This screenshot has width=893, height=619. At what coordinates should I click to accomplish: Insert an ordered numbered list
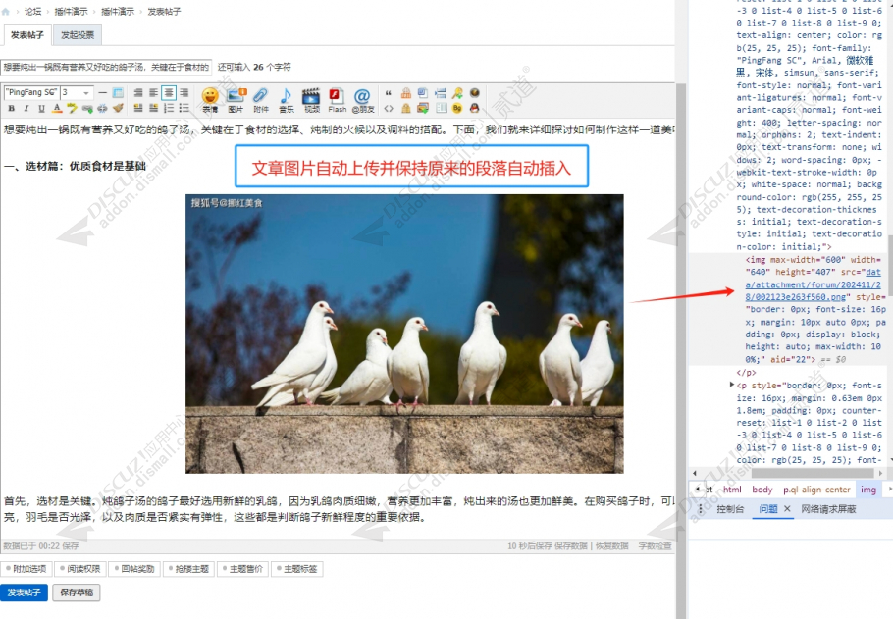pos(169,108)
